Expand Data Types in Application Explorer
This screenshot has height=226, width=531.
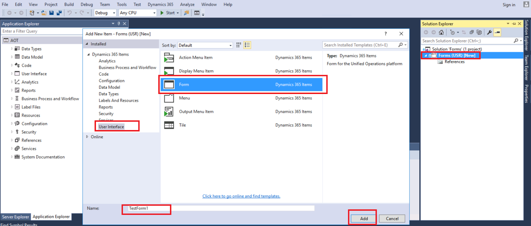pyautogui.click(x=12, y=49)
